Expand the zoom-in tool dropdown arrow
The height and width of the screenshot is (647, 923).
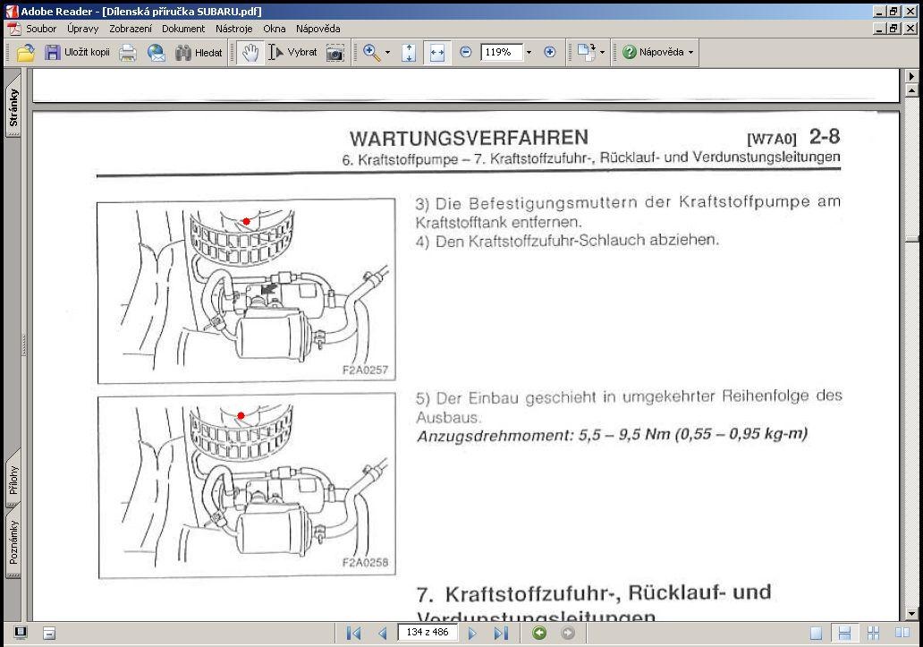click(387, 53)
